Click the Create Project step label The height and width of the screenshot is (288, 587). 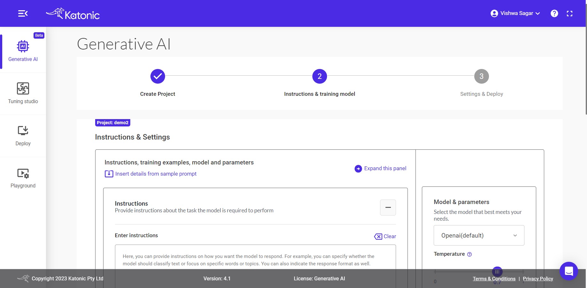coord(158,94)
